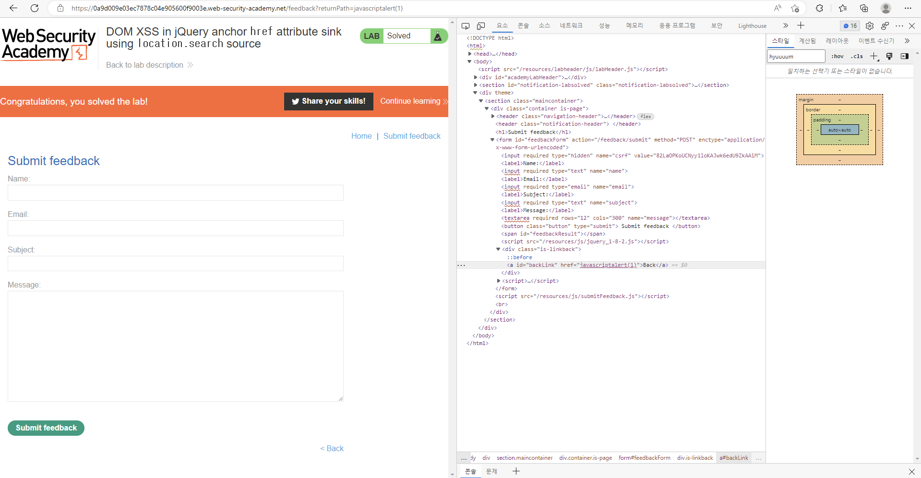Switch to the 콘솔 (Console) tab
This screenshot has width=921, height=478.
pos(523,25)
